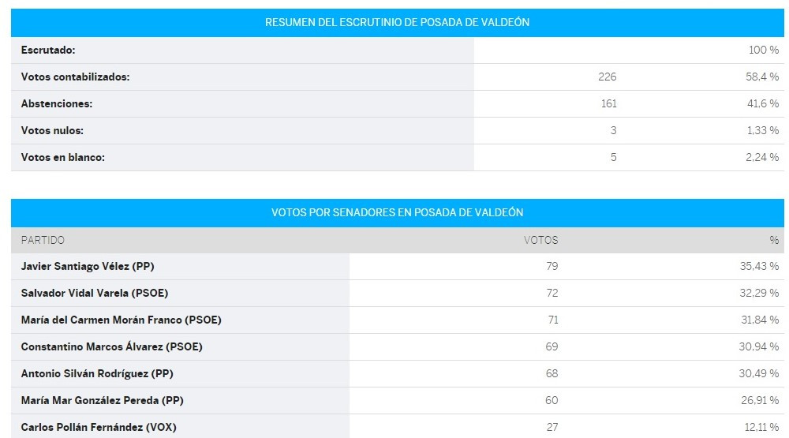
Task: Click María del Carmen Morán Franco (PSOE)
Action: [122, 320]
